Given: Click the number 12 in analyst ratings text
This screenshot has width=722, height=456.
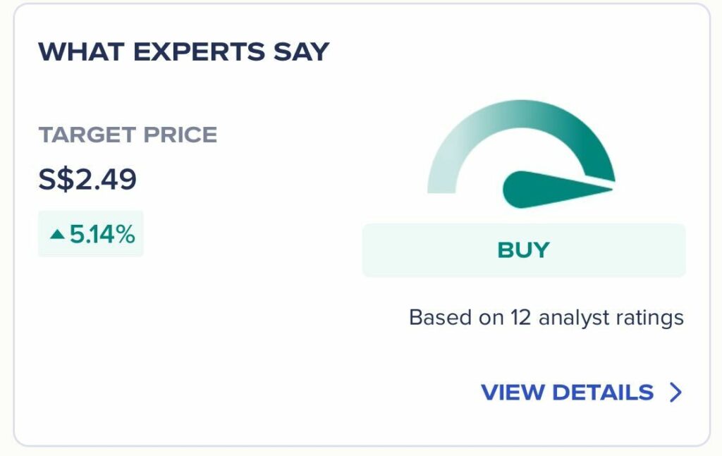Looking at the screenshot, I should [520, 317].
